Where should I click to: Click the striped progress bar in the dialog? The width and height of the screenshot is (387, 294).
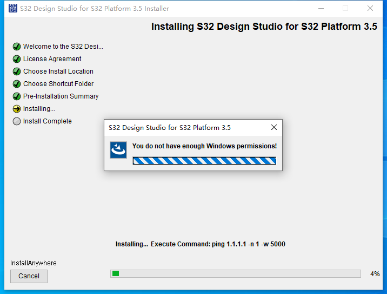click(204, 161)
